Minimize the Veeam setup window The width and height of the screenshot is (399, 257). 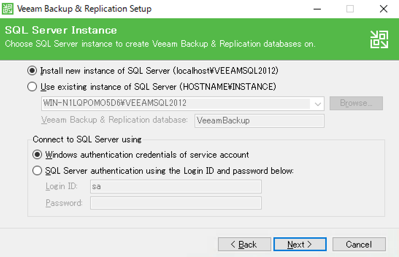[x=317, y=8]
